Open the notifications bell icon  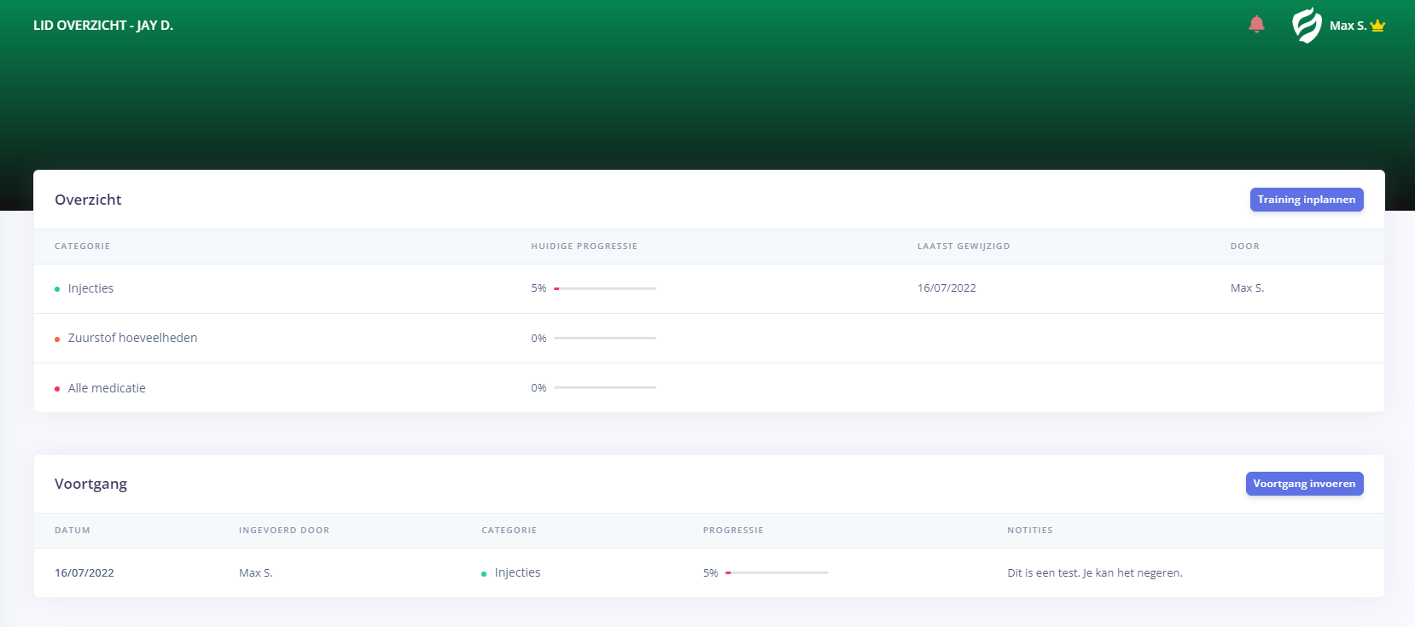1256,25
